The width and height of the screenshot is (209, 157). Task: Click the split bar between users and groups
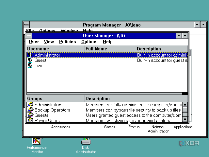(104, 94)
